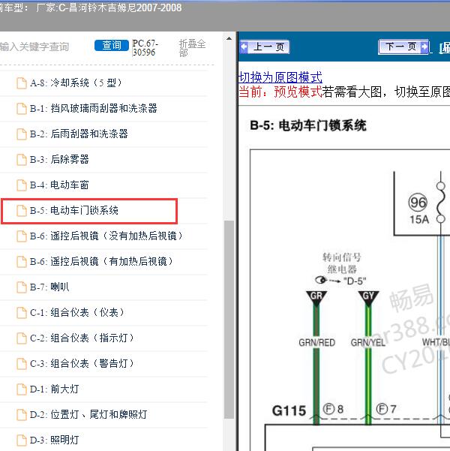Click right arrow icon on 下一页 button
The width and height of the screenshot is (450, 451).
coord(424,47)
